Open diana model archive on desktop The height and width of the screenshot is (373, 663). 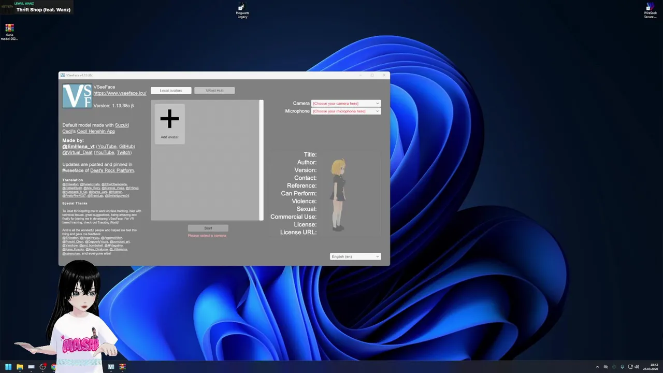[x=9, y=32]
